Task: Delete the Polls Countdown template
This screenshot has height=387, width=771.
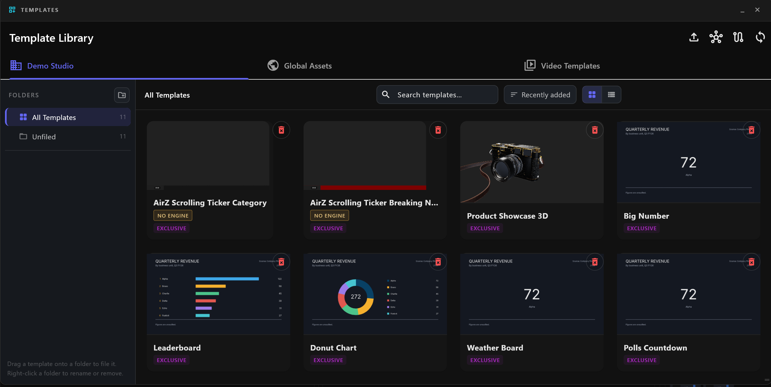Action: click(x=751, y=262)
